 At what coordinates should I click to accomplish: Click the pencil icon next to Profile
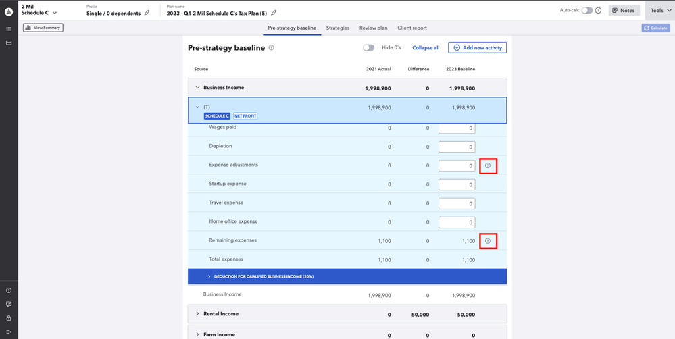tap(147, 13)
